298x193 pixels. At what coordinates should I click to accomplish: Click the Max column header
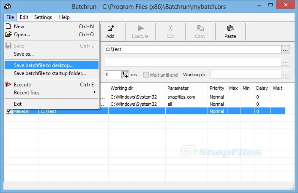pyautogui.click(x=234, y=88)
